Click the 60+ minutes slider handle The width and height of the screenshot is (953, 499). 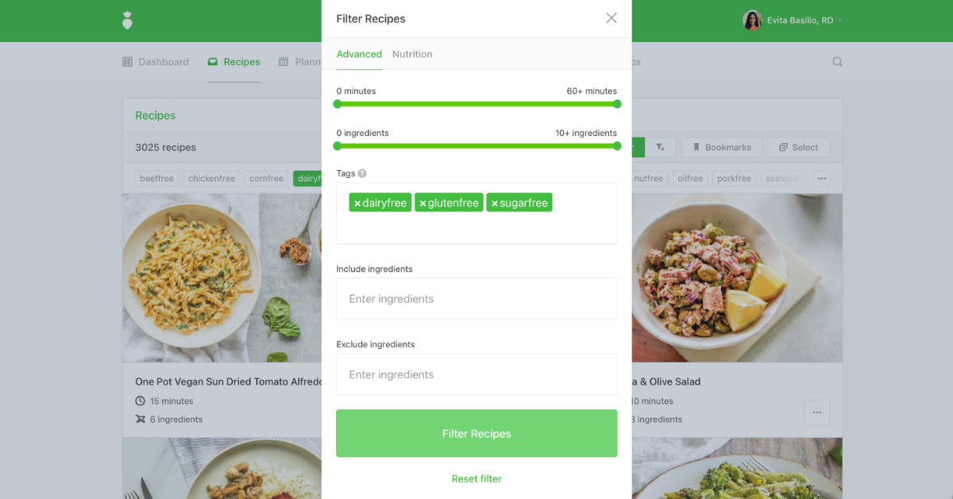coord(617,104)
